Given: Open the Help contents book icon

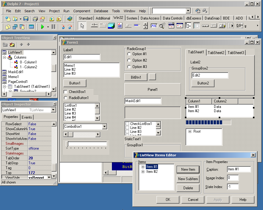Looking at the screenshot, I should pos(70,19).
